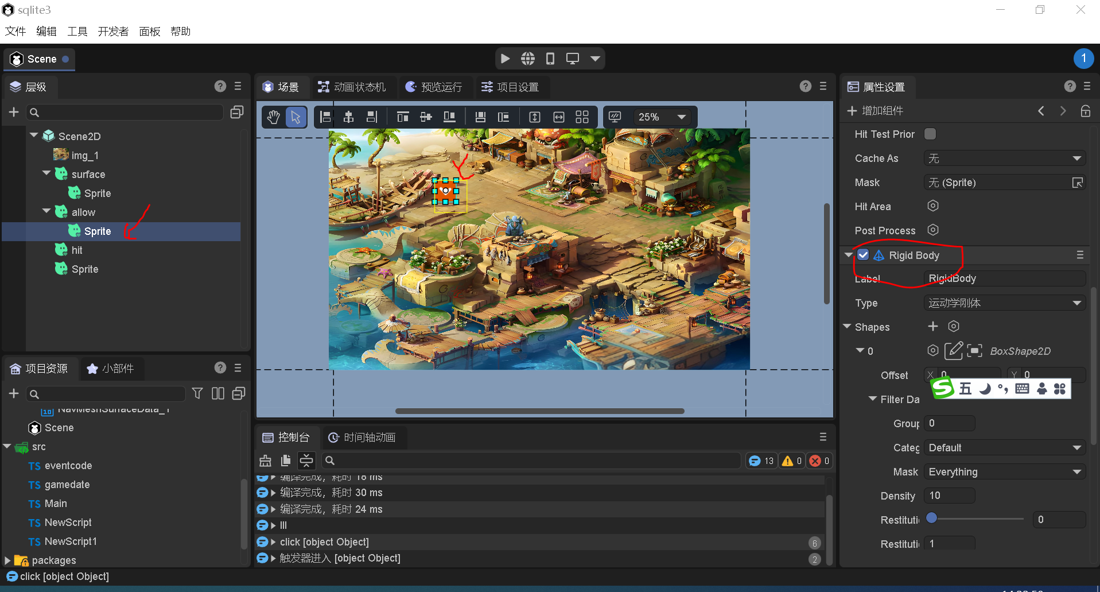Open the rigid body Type dropdown
The image size is (1100, 592).
1005,303
